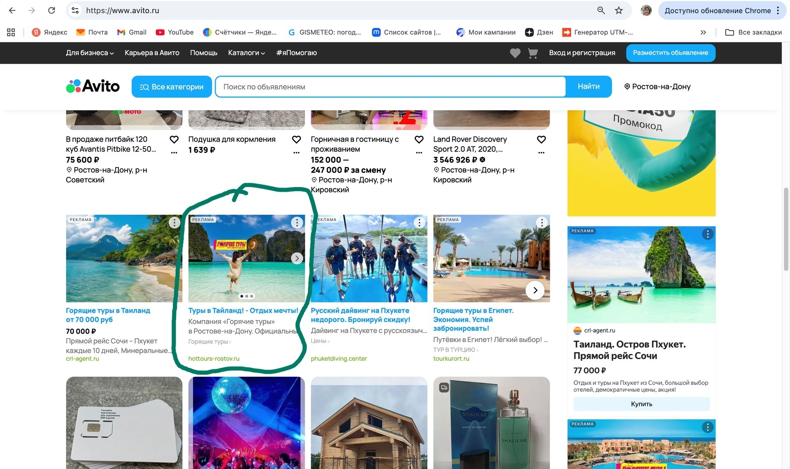
Task: Focus the Поиск по объявлениям field
Action: pos(390,87)
